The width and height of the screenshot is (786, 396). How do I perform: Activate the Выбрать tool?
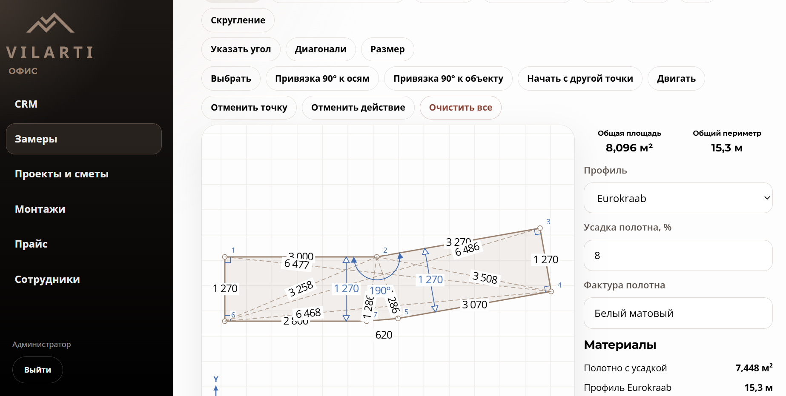pyautogui.click(x=231, y=79)
